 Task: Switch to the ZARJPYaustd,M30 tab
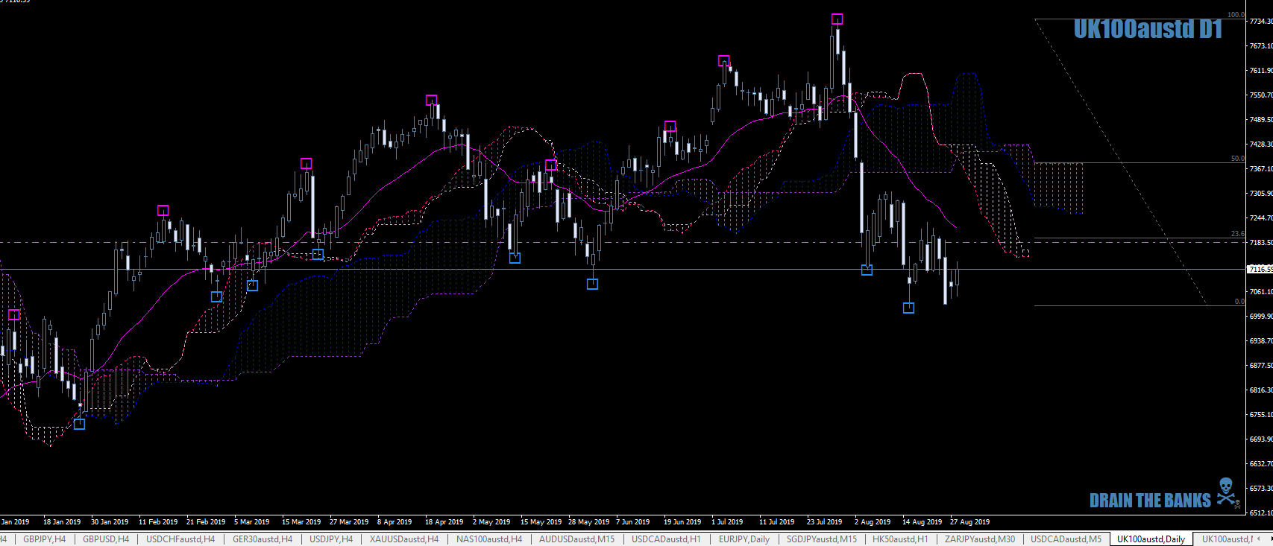980,539
